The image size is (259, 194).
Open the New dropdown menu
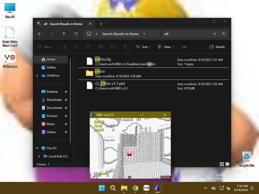tap(46, 47)
